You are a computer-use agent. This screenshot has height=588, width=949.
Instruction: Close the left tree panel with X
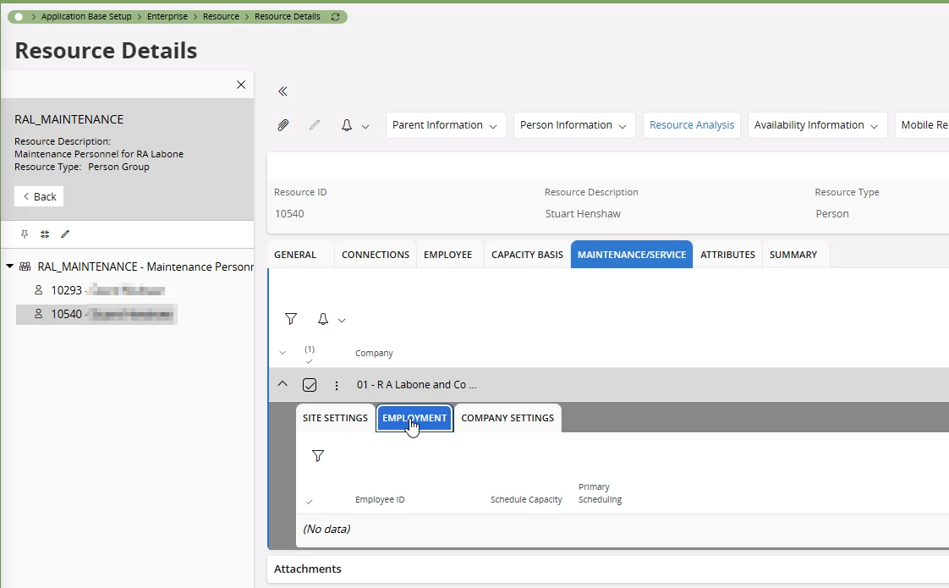pyautogui.click(x=241, y=85)
